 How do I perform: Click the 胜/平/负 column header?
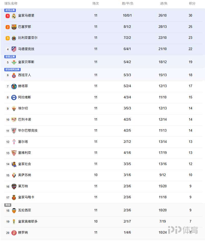pos(127,3)
